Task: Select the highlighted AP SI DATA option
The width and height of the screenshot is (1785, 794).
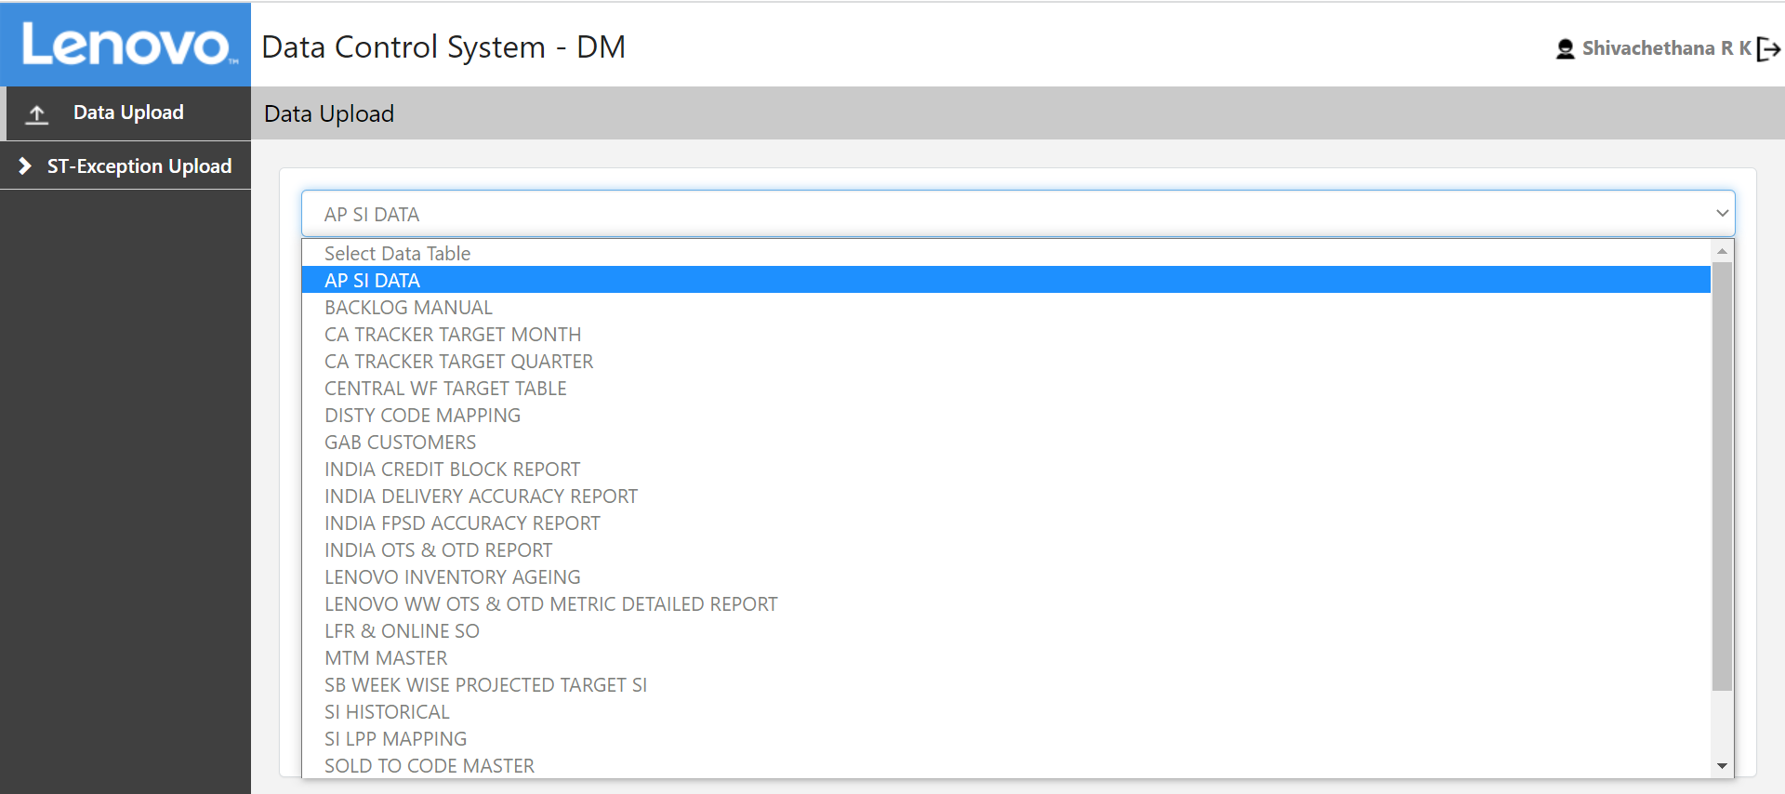Action: click(372, 281)
